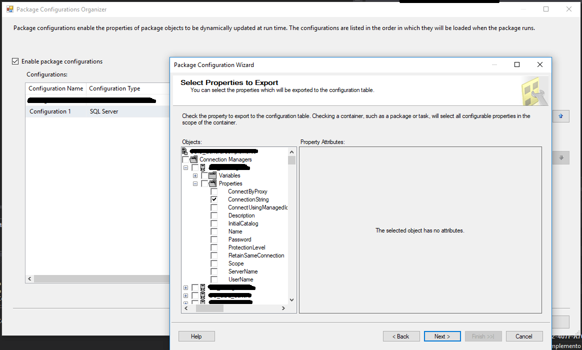Click the Package Configuration Wizard title bar icon
This screenshot has width=582, height=350.
tap(175, 65)
